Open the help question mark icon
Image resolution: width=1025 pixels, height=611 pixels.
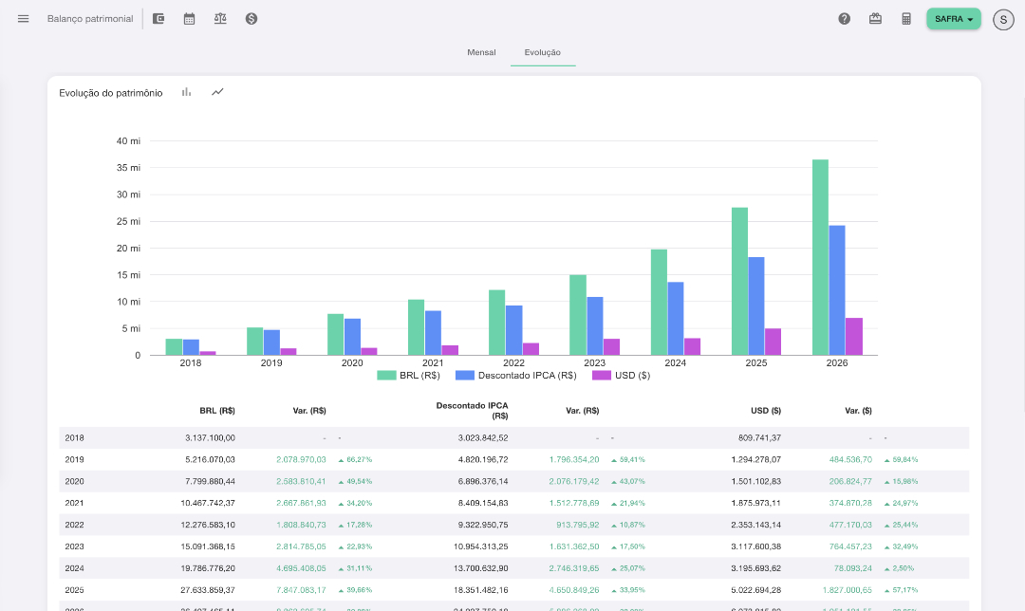coord(844,19)
